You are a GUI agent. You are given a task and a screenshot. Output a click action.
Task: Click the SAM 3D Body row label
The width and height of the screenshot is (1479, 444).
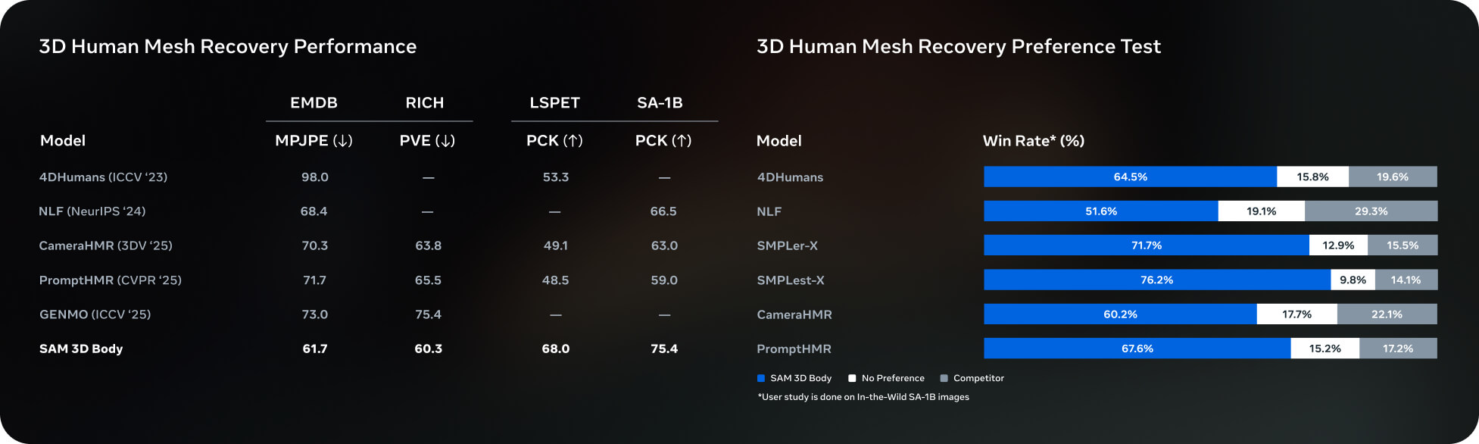point(81,349)
